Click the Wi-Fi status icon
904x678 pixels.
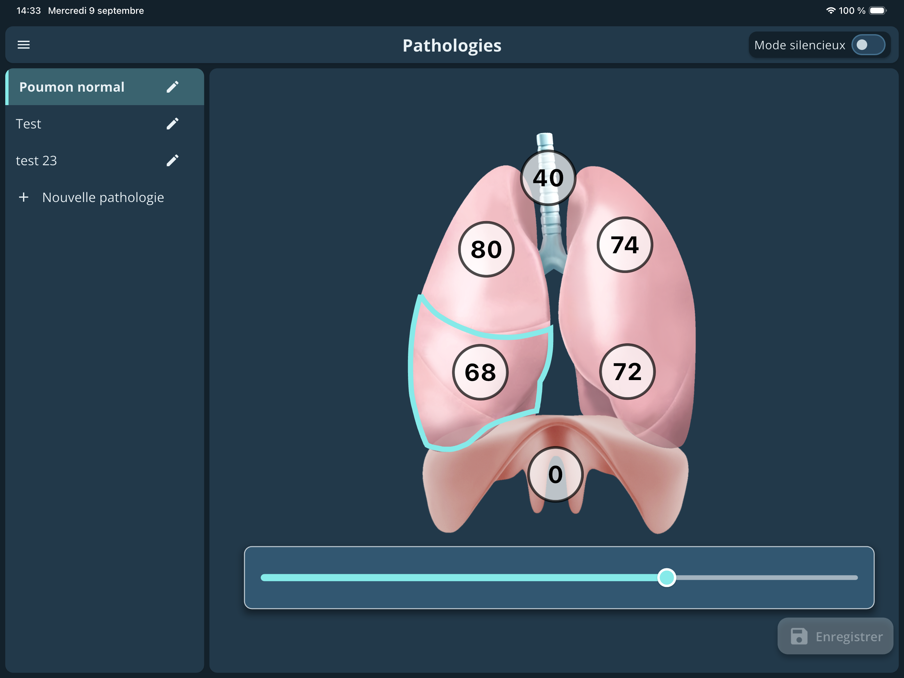(x=830, y=11)
